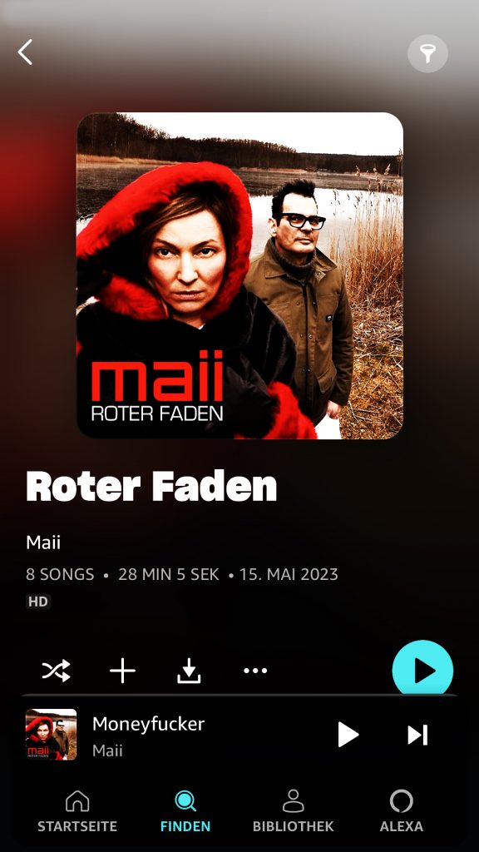Image resolution: width=479 pixels, height=852 pixels.
Task: Go back using the arrow icon
Action: click(x=25, y=52)
